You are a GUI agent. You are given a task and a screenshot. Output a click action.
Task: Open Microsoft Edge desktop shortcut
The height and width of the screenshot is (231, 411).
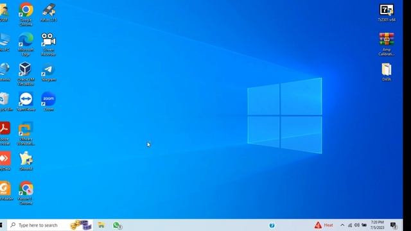(26, 44)
